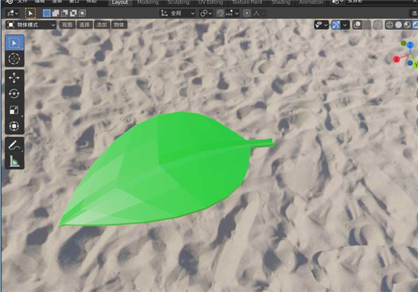The height and width of the screenshot is (292, 418).
Task: Select the Scale tool
Action: tap(15, 110)
